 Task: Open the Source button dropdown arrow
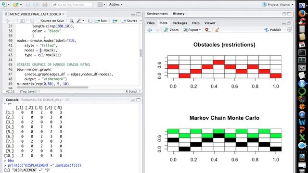(141, 21)
